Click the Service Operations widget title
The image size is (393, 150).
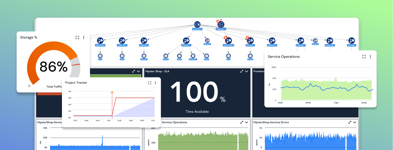(284, 56)
